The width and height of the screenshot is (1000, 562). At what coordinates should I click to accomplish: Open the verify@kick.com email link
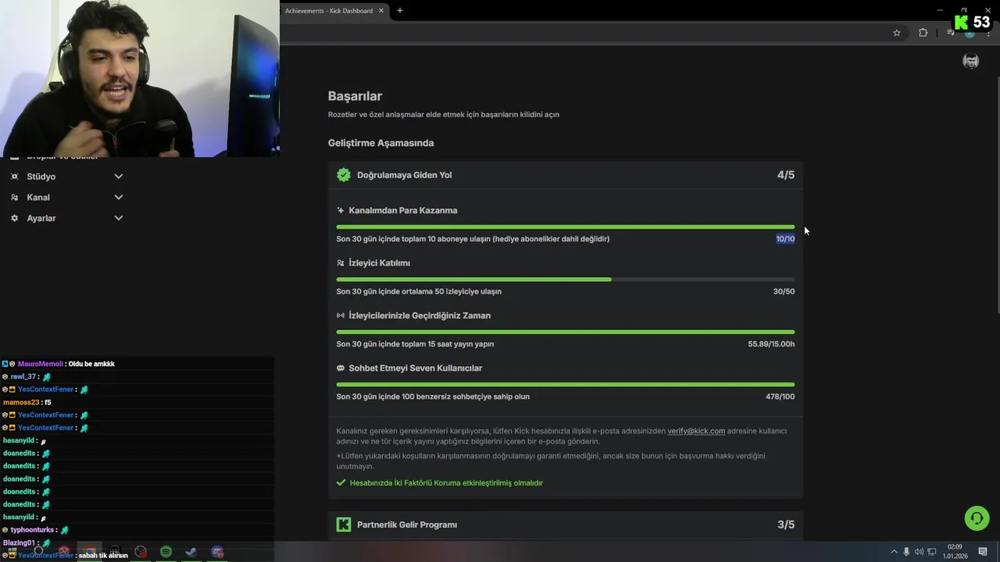696,431
